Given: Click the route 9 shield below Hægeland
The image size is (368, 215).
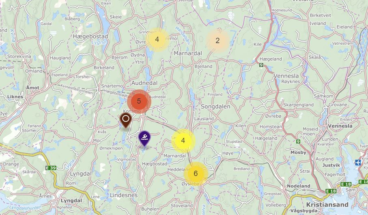Looking at the screenshot, I should click(261, 65).
